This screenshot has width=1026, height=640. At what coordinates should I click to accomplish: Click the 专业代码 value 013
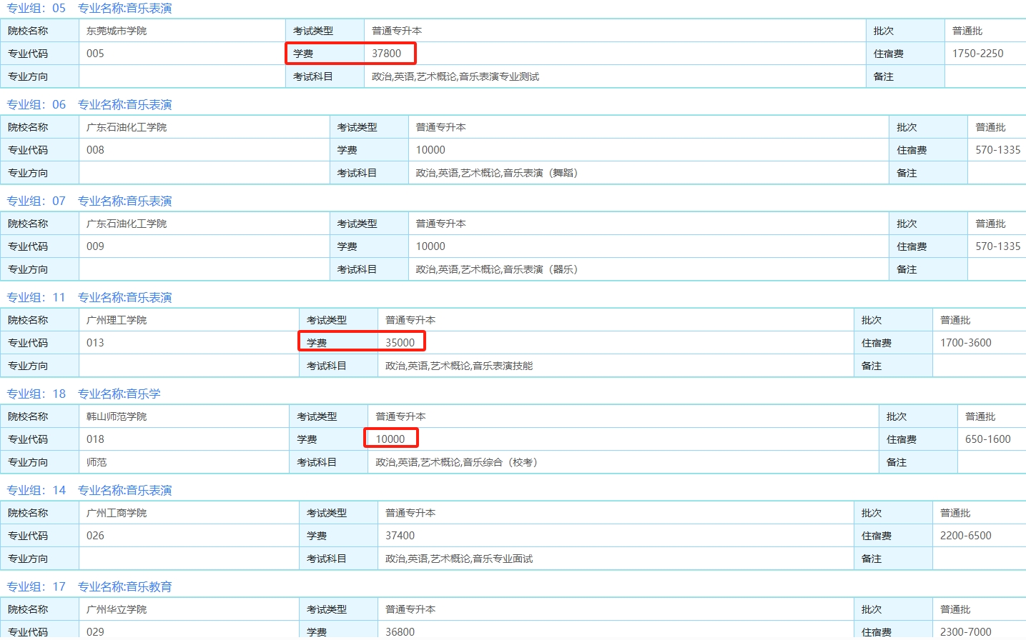click(x=95, y=343)
